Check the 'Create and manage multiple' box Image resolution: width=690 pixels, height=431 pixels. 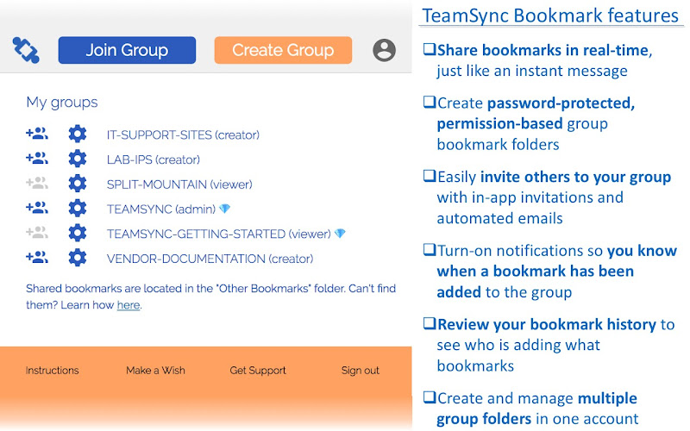coord(429,397)
